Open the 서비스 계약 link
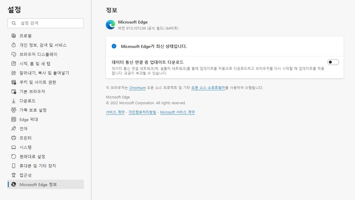355x200 pixels. point(115,112)
